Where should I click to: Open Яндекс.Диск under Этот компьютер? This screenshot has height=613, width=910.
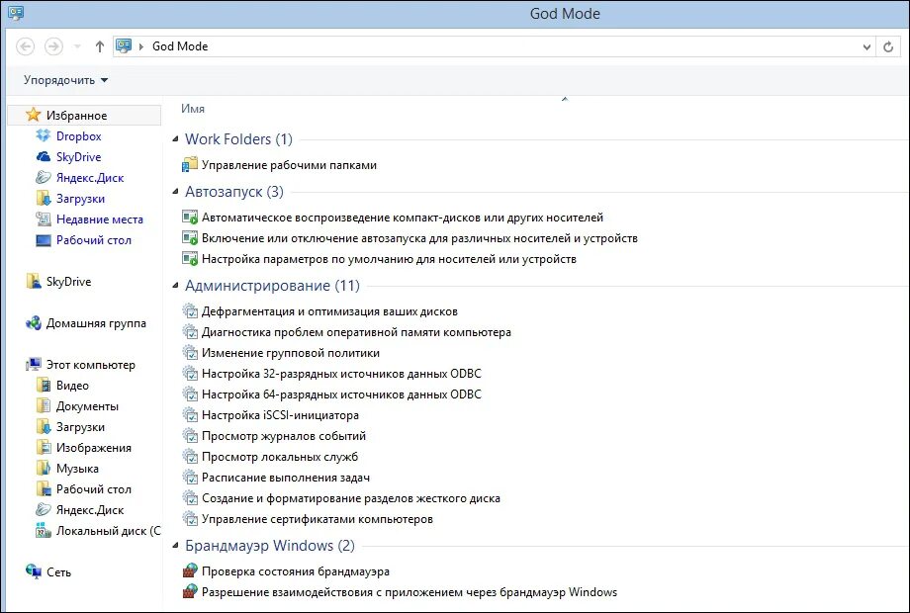pos(90,510)
